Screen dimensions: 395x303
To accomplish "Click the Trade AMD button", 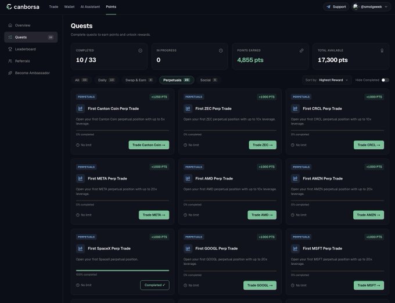I will coord(262,215).
